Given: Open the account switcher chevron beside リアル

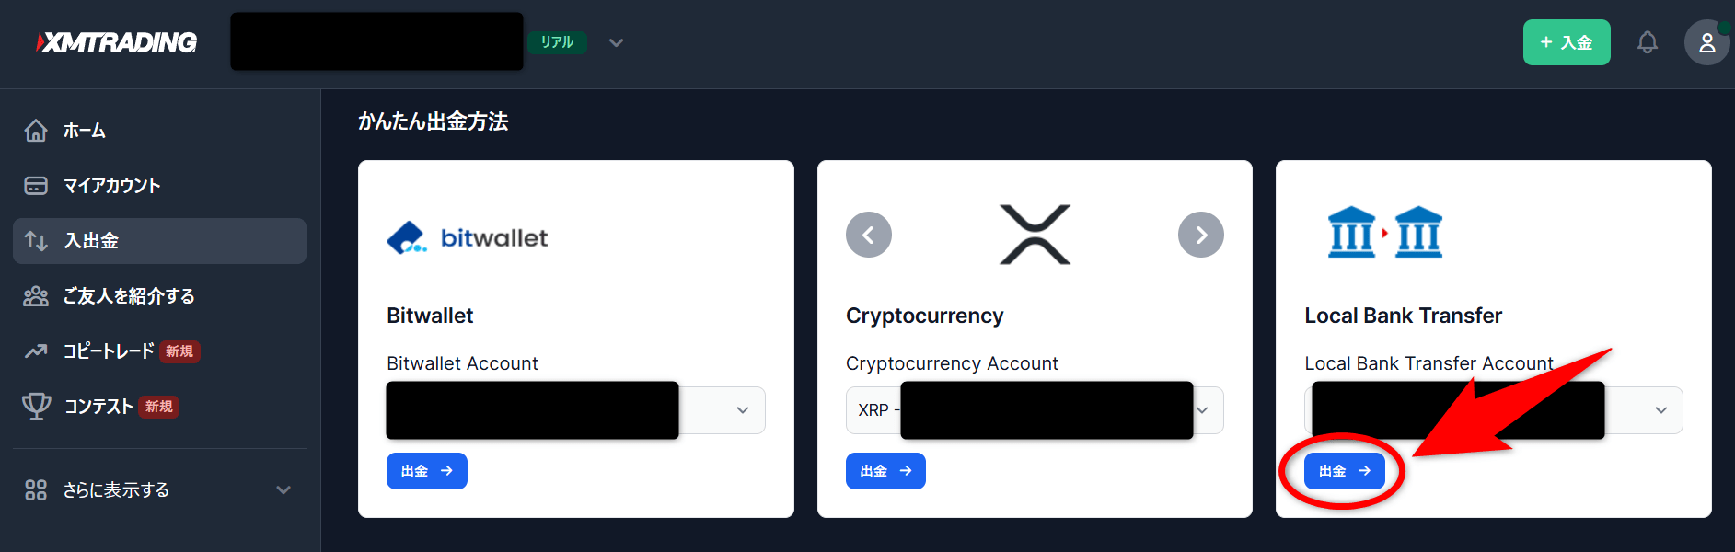Looking at the screenshot, I should 617,42.
